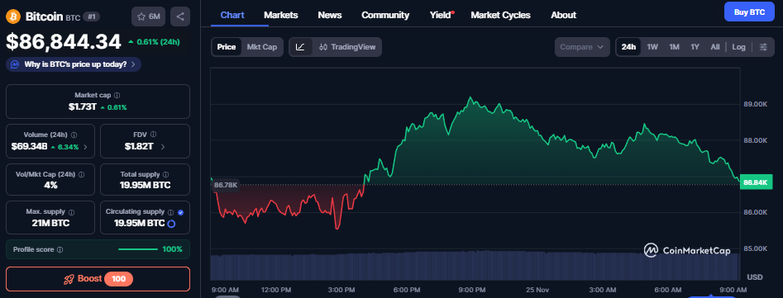Screen dimensions: 783x298
Task: Select the 1Y time range
Action: point(695,47)
